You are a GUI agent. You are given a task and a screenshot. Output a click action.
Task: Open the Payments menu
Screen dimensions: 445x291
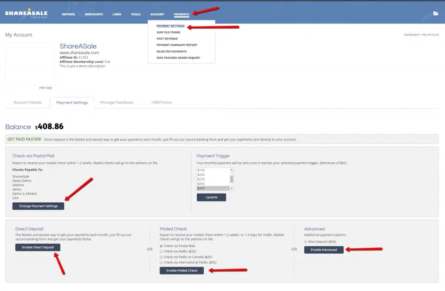coord(181,14)
